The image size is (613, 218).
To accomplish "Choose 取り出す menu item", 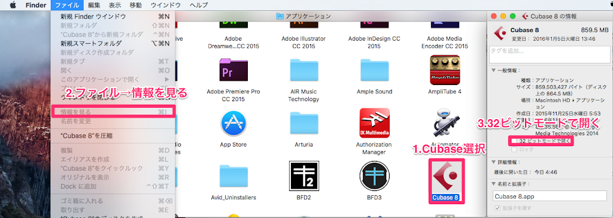I will [113, 210].
